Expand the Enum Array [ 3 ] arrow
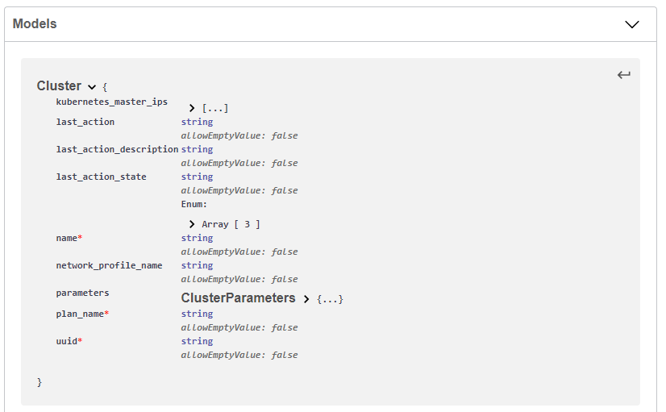The image size is (666, 412). click(192, 224)
